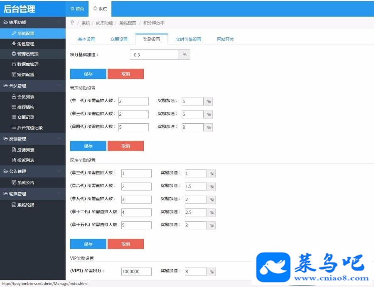The width and height of the screenshot is (374, 287).
Task: Click the VIP1 所需积分 input field
Action: pyautogui.click(x=136, y=272)
